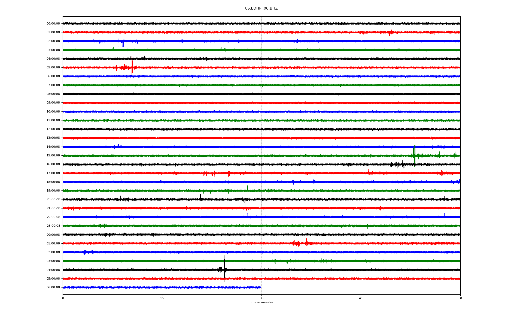Select the 15 tick on the x-axis

(x=162, y=298)
